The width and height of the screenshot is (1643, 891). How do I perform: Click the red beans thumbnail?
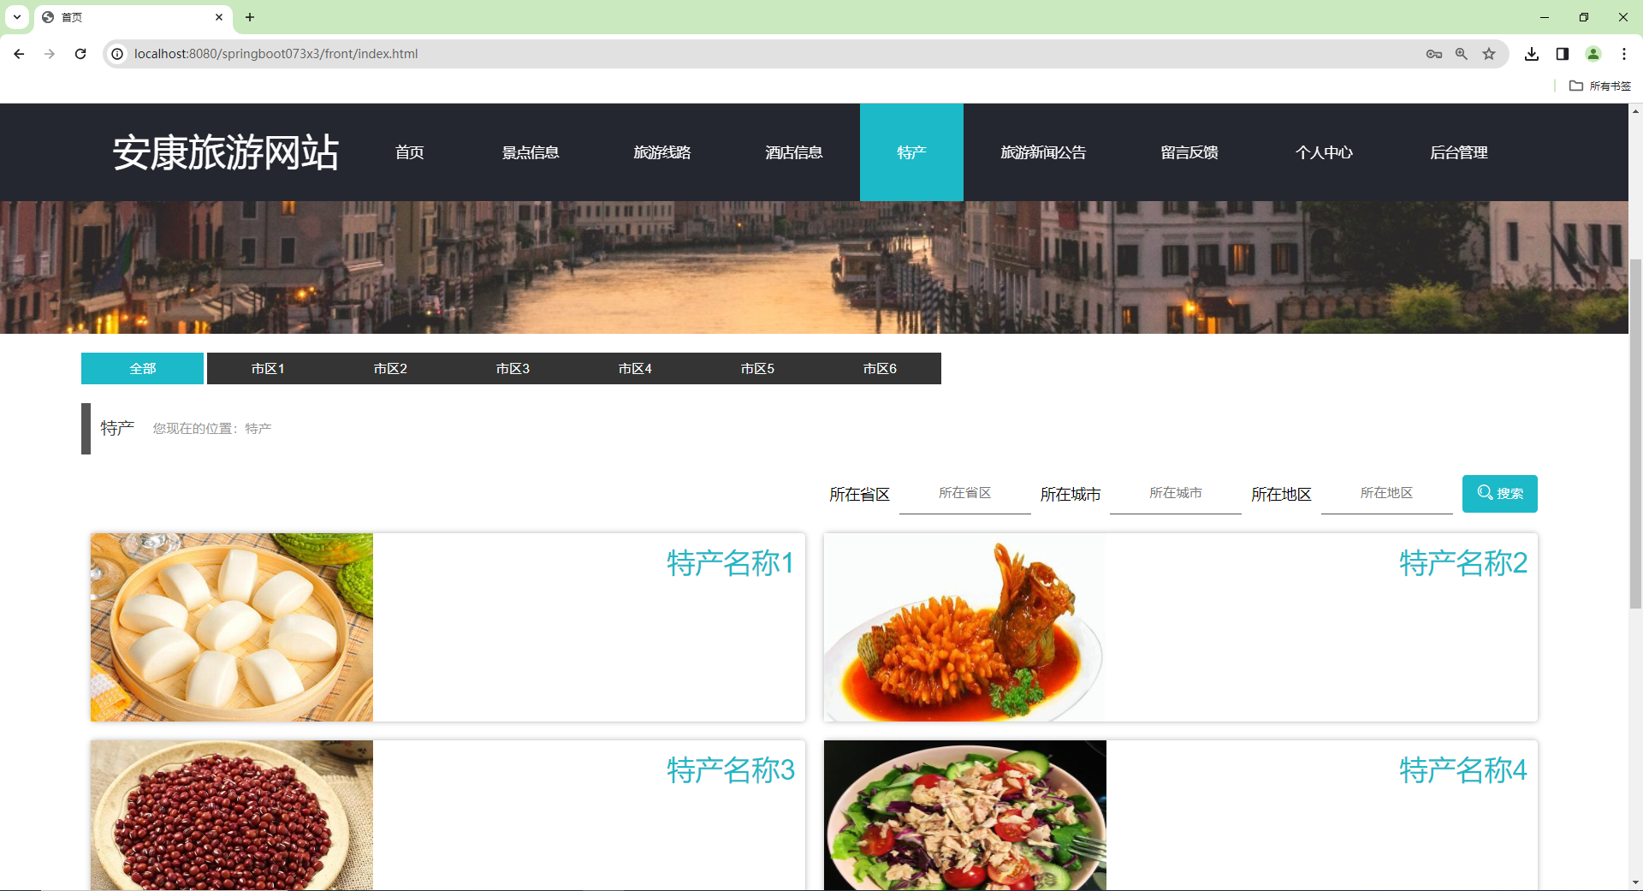(232, 815)
